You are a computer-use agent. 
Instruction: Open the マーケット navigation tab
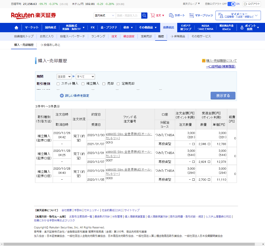[31, 28]
